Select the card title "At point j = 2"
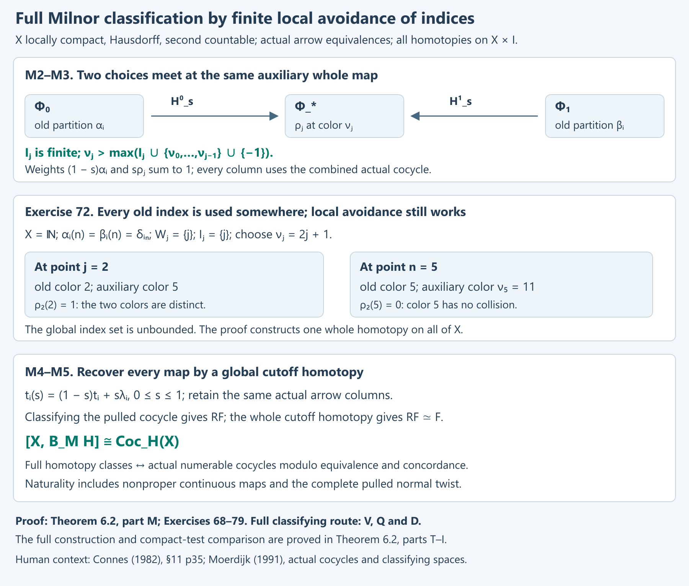689x586 pixels. click(72, 267)
